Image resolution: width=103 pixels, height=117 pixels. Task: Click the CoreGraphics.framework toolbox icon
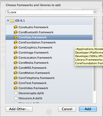pos(16,47)
